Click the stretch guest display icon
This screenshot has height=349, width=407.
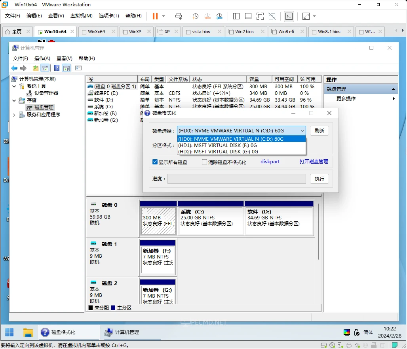[306, 16]
